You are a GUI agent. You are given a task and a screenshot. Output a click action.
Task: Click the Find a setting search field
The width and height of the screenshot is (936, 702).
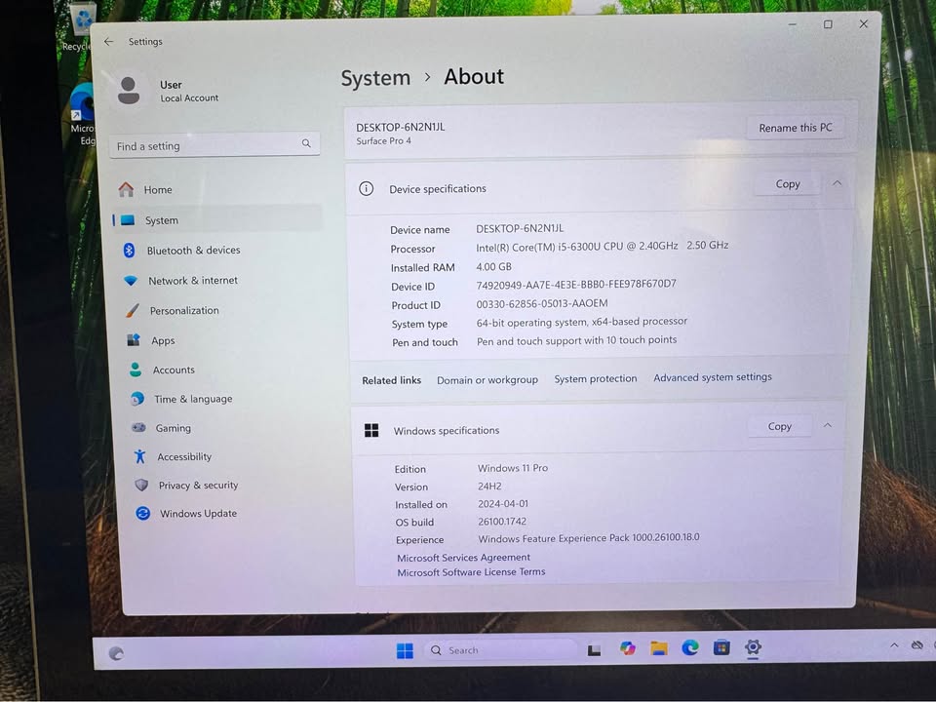pyautogui.click(x=214, y=144)
